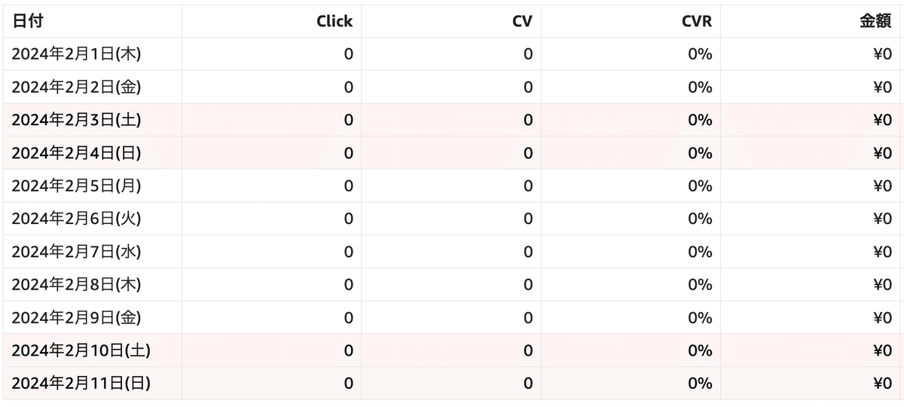Select the CVR column header
904x407 pixels.
[697, 21]
